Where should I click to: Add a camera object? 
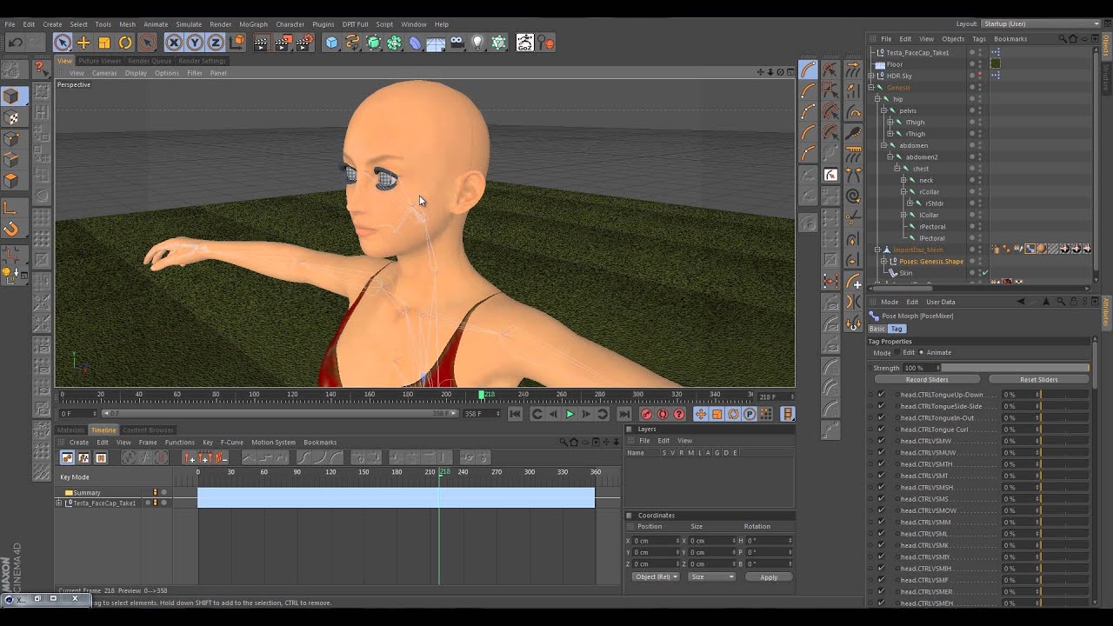pyautogui.click(x=457, y=43)
